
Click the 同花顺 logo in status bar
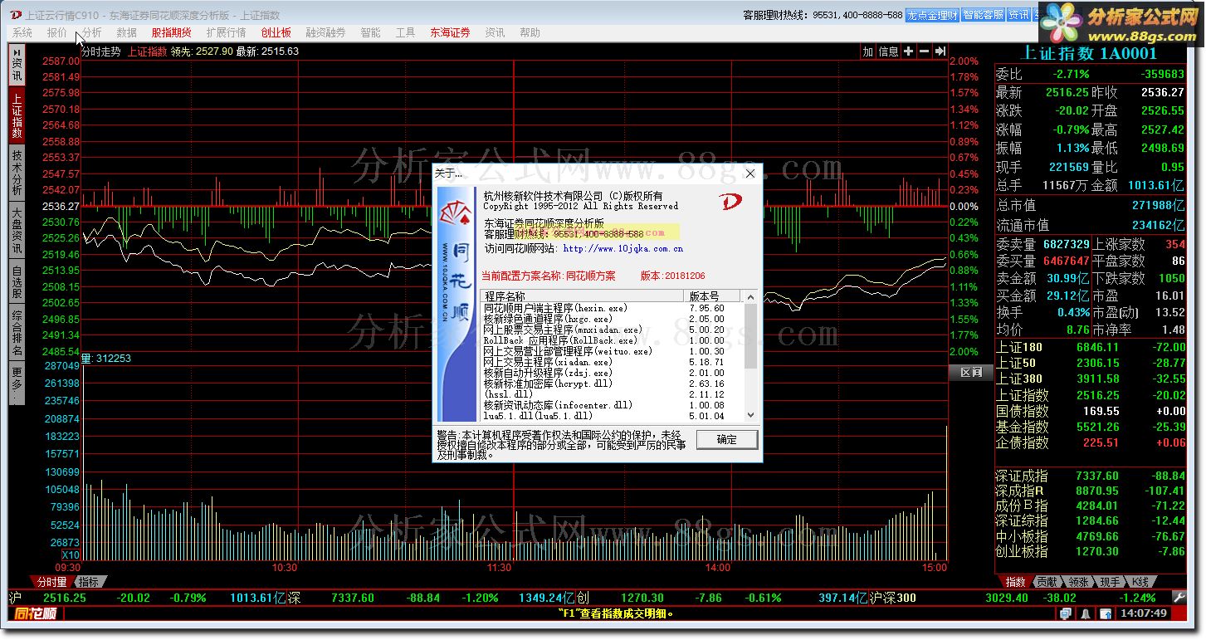[x=37, y=613]
